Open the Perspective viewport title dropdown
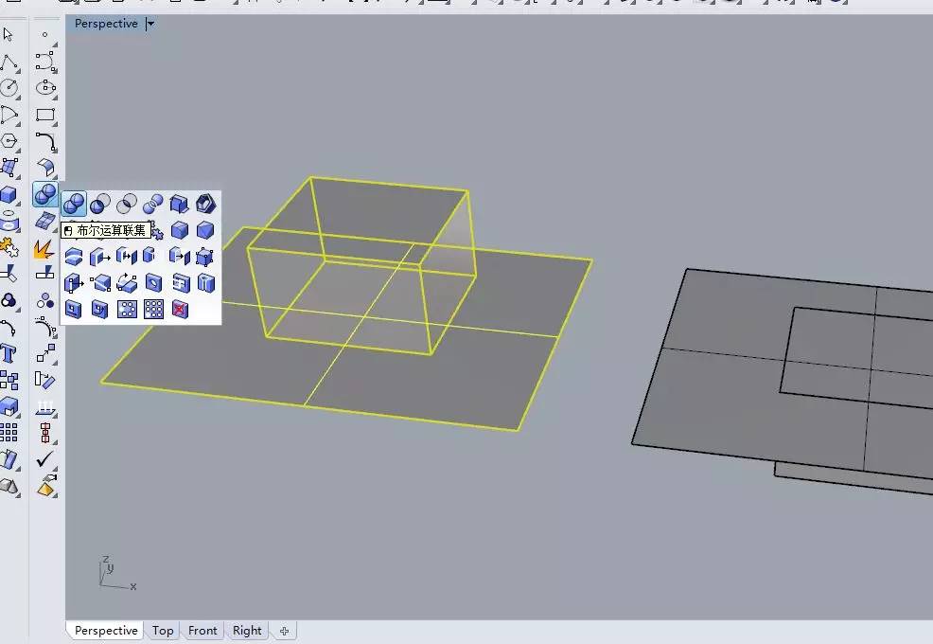933x644 pixels. point(149,23)
